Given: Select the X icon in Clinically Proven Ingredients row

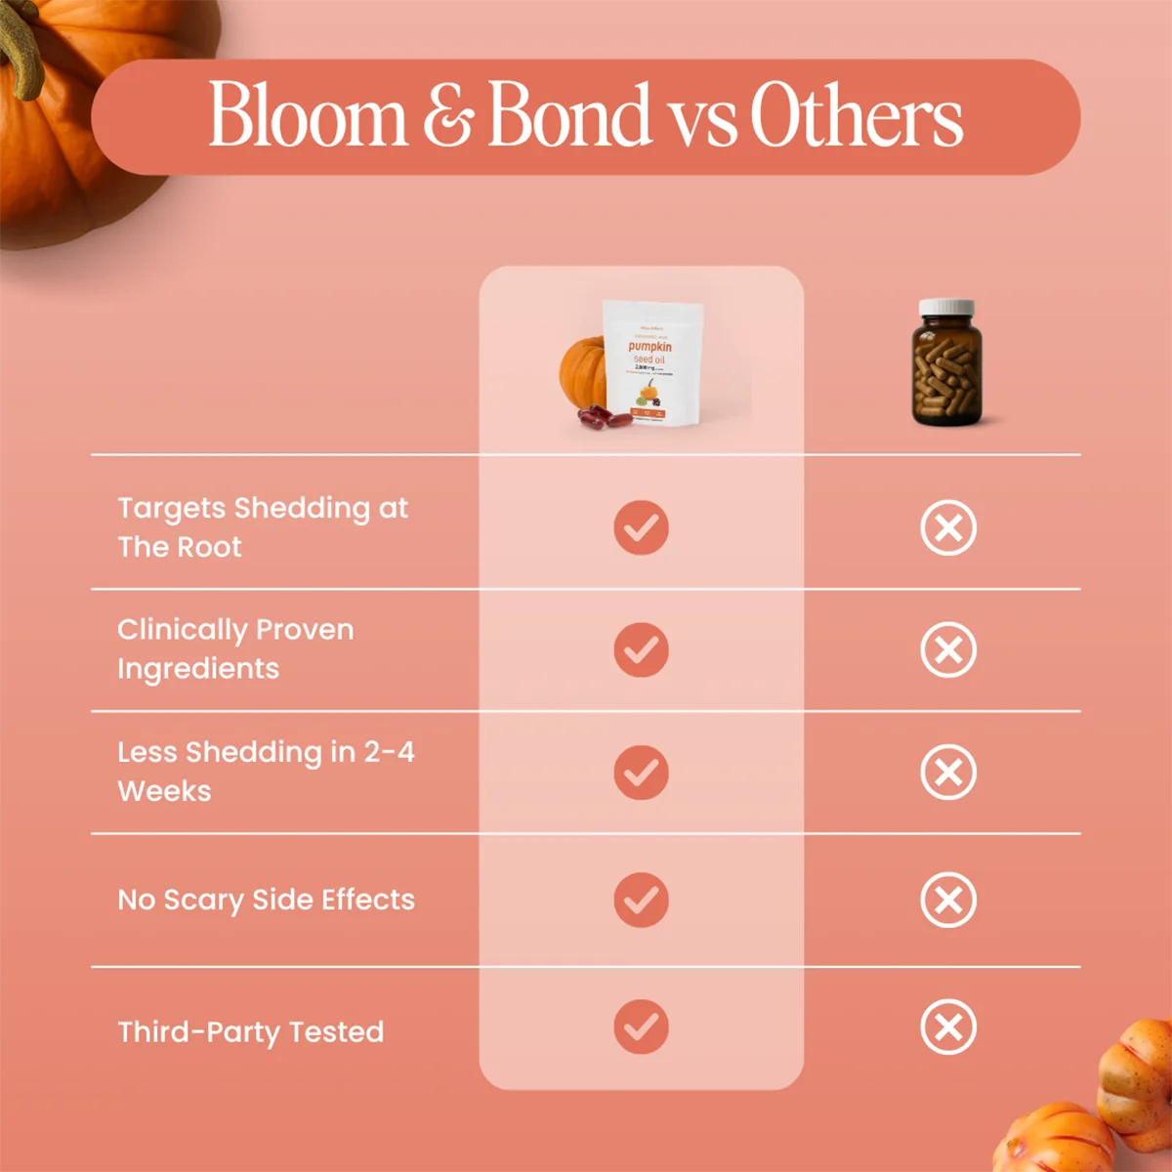Looking at the screenshot, I should click(x=947, y=649).
